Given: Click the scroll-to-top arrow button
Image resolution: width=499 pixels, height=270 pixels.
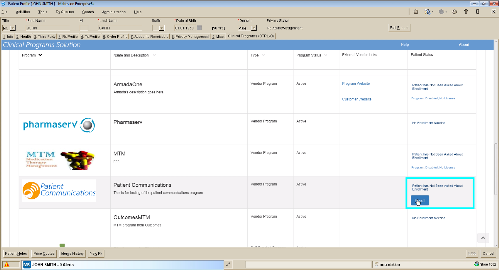Looking at the screenshot, I should coord(483,238).
